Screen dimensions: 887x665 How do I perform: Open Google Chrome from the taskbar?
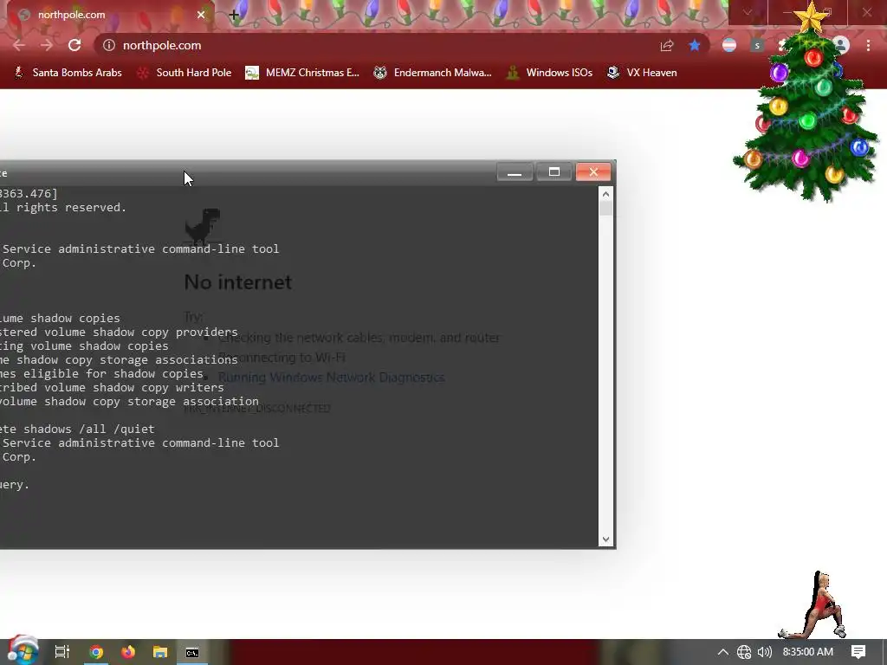96,652
